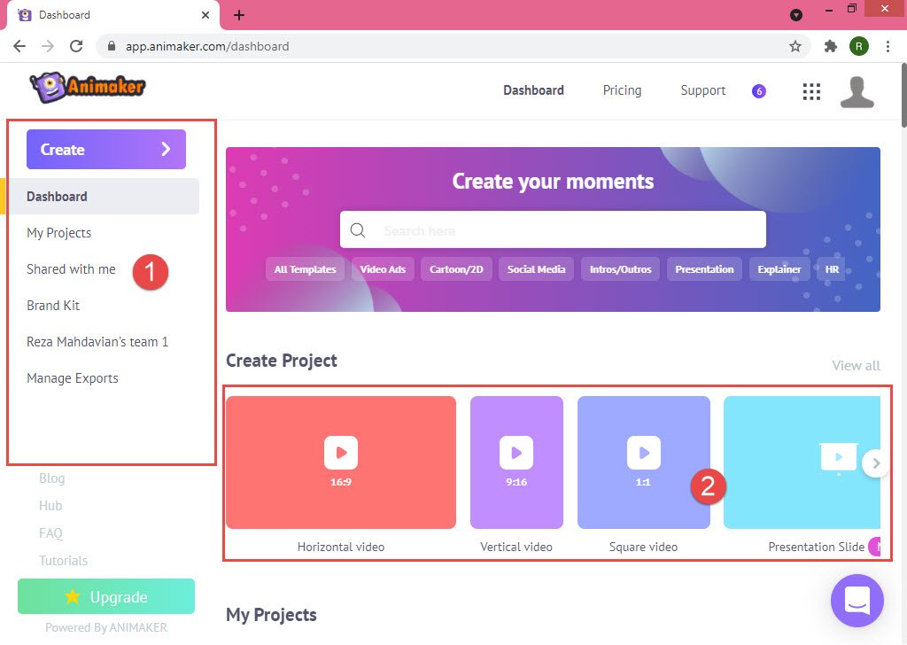
Task: Click the 1:1 play icon
Action: [x=643, y=453]
